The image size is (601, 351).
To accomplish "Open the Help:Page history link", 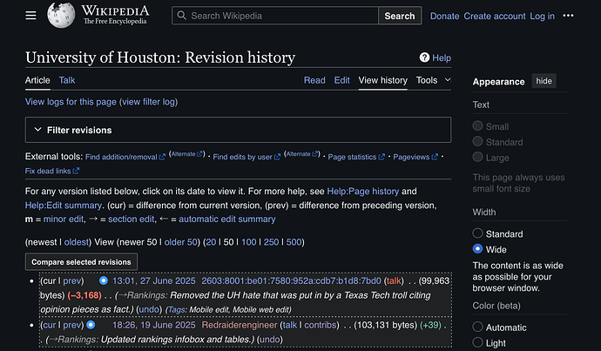I will click(362, 192).
